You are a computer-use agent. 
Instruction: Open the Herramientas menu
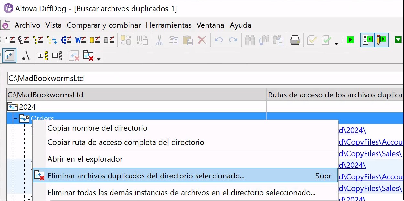click(x=169, y=25)
